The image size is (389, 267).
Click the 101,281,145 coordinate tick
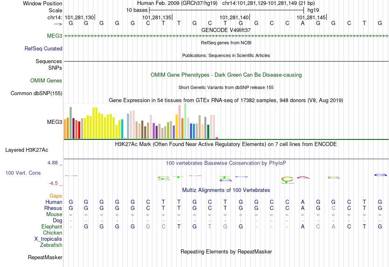point(312,17)
